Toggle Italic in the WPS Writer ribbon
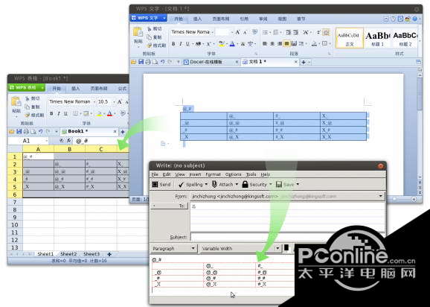 pos(181,44)
